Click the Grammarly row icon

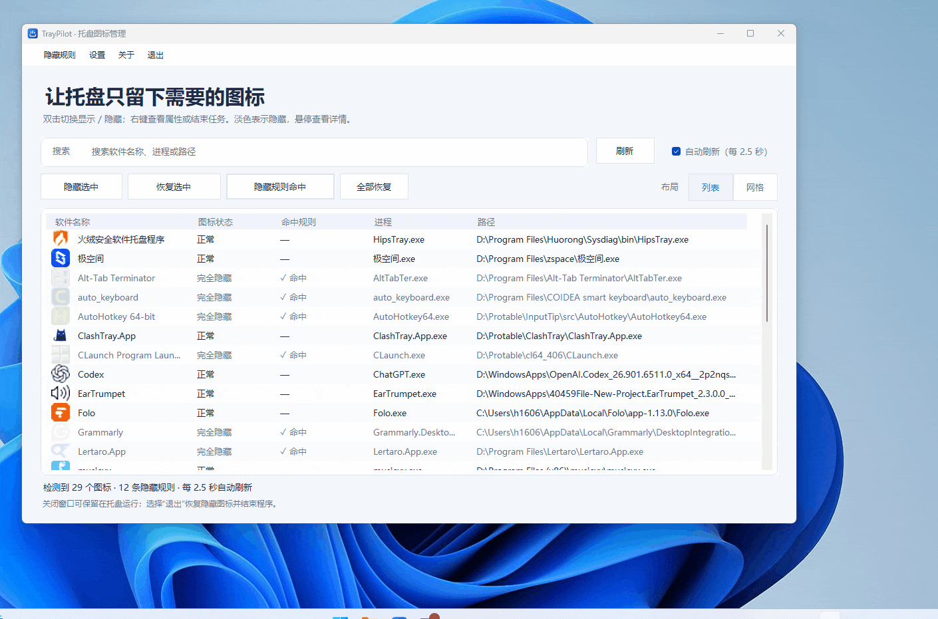pyautogui.click(x=61, y=432)
